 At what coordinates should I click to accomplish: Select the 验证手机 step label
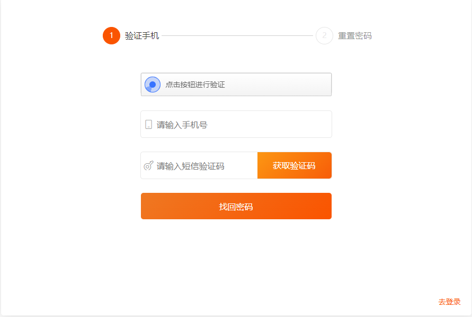click(x=142, y=36)
